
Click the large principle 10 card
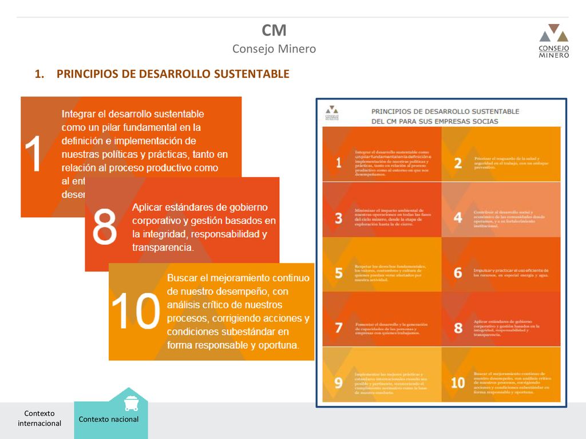pos(212,312)
